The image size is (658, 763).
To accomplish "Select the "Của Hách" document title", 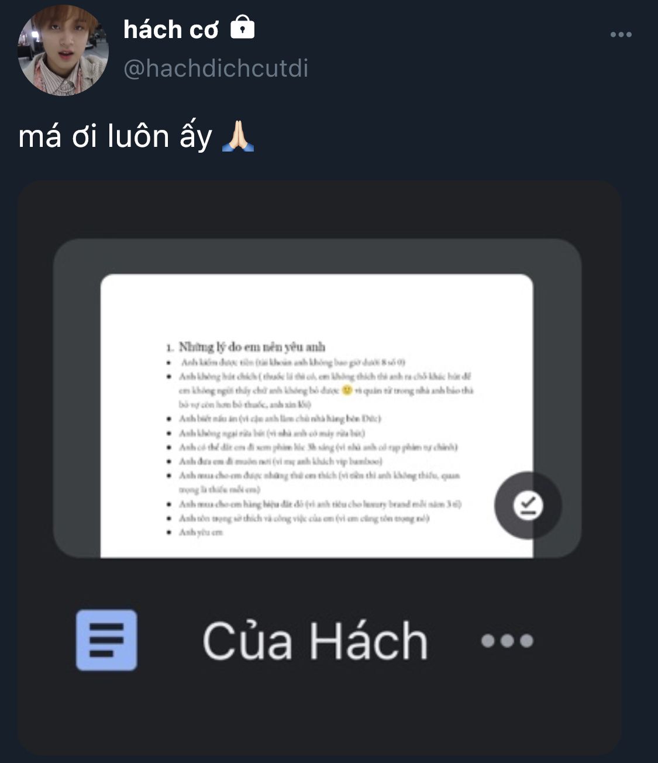I will (315, 641).
